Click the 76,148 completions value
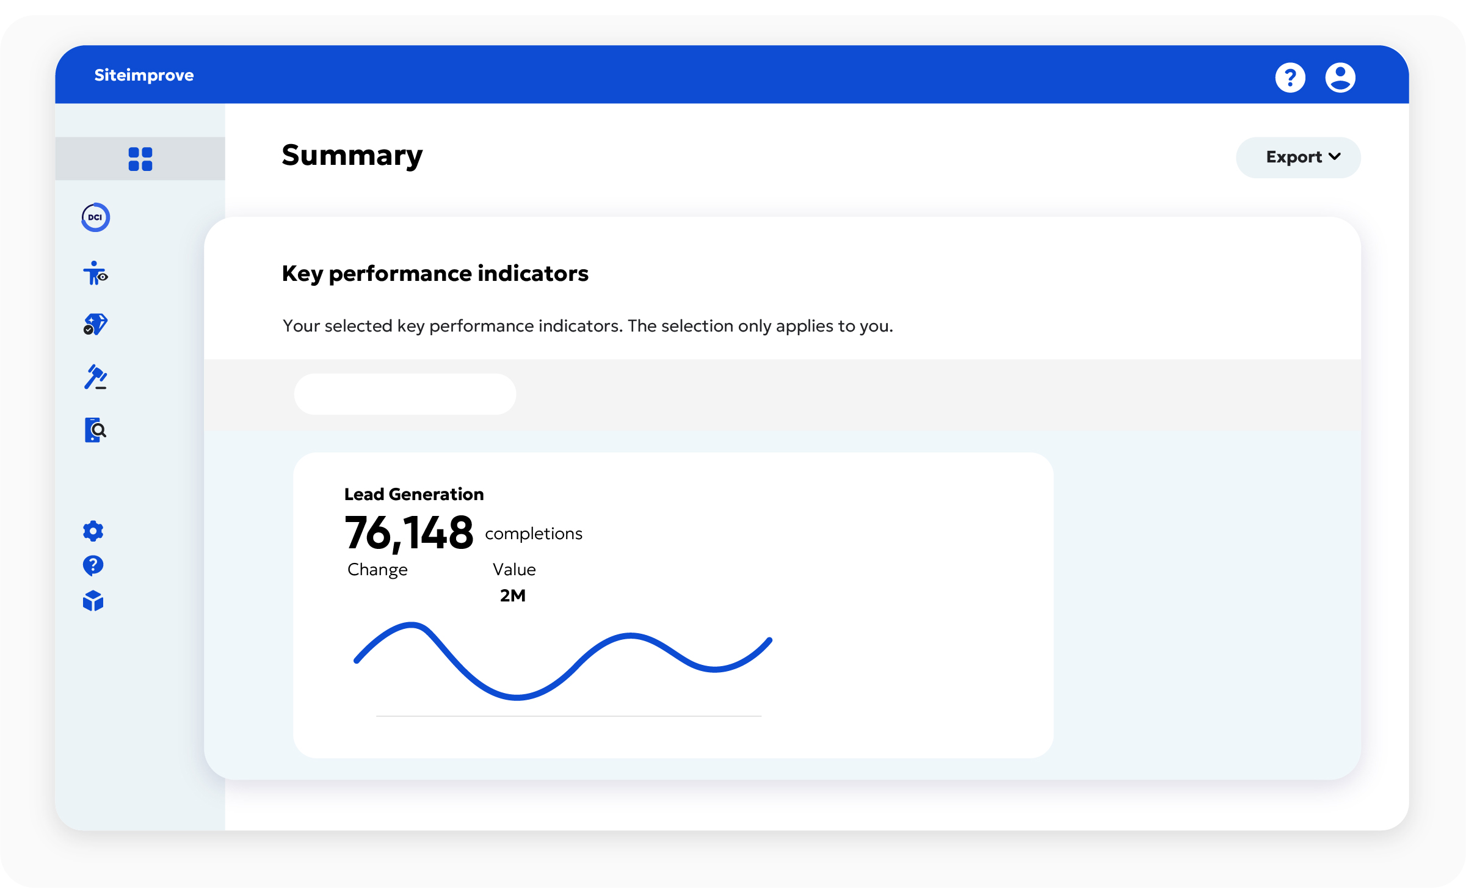The image size is (1466, 889). [409, 534]
